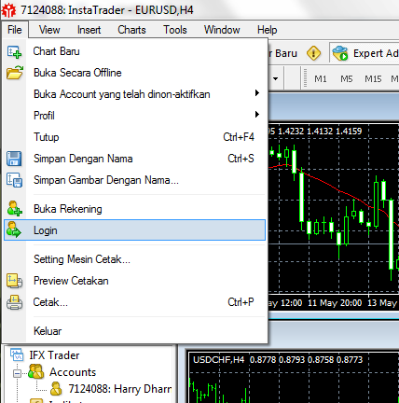This screenshot has height=403, width=399.
Task: Click the Login user-arrow icon
Action: (14, 230)
